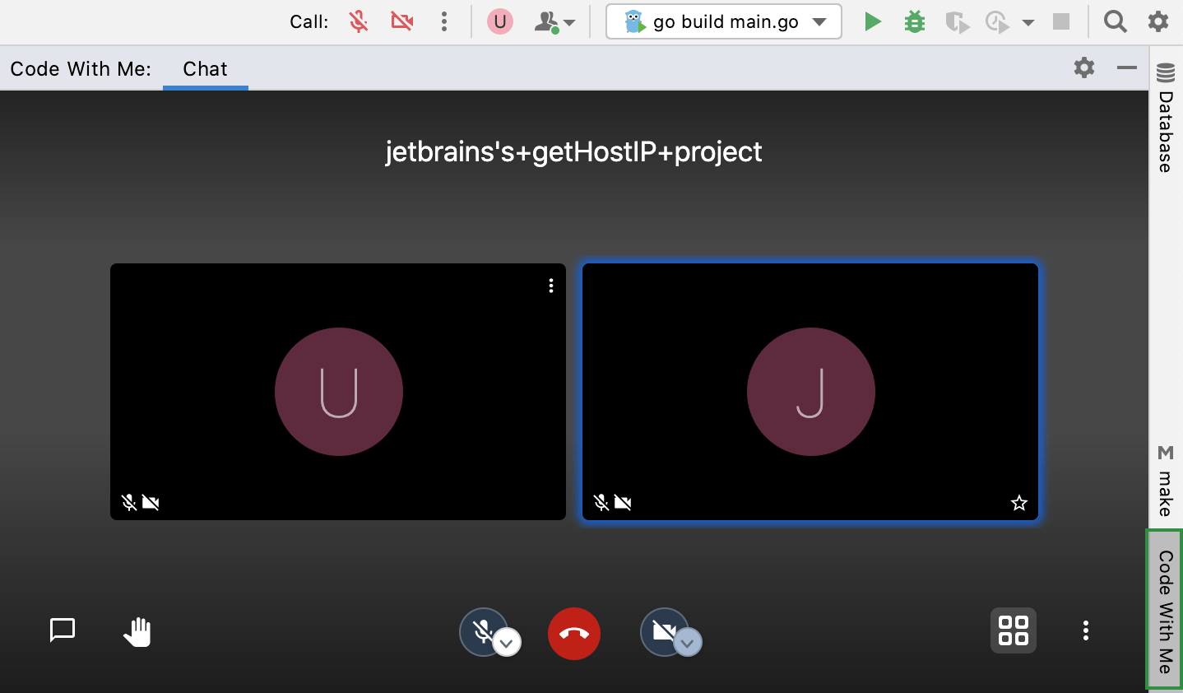Screen dimensions: 1183x693
Task: Start debugging with the bug icon
Action: pyautogui.click(x=914, y=21)
